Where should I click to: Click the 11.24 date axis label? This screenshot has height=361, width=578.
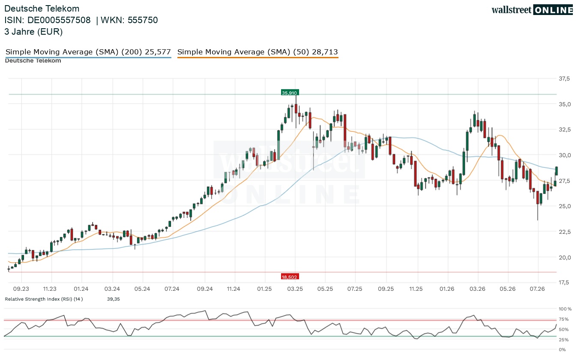point(234,289)
